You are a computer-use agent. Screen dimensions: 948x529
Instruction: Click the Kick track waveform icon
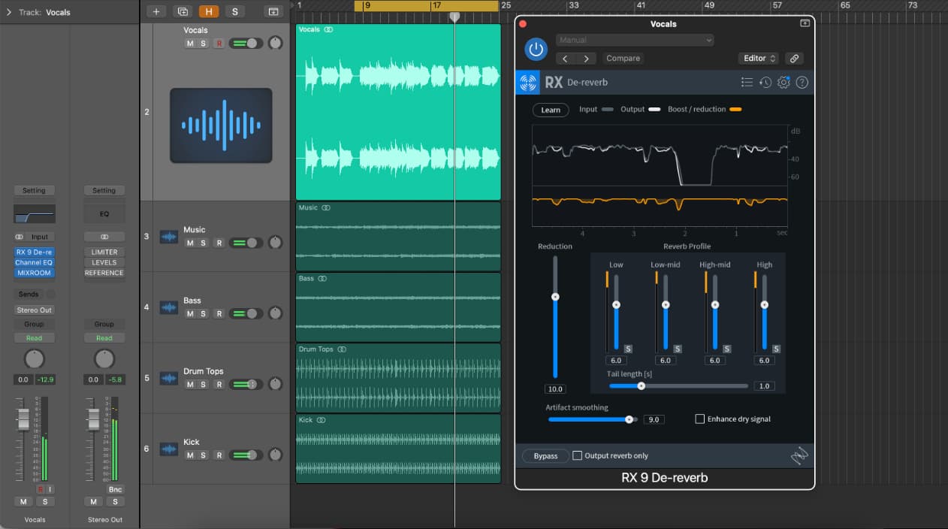tap(169, 449)
